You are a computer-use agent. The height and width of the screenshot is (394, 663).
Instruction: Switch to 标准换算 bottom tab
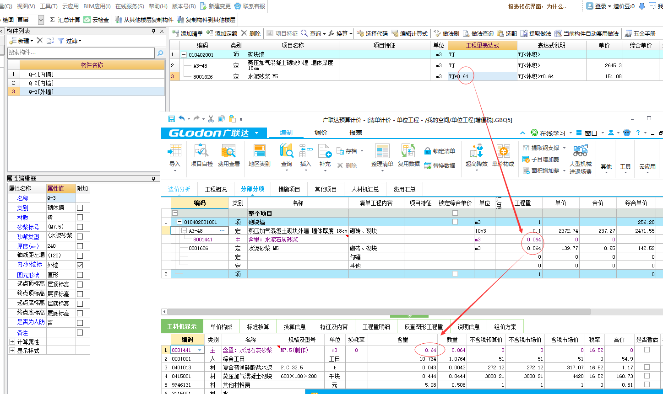(x=258, y=327)
